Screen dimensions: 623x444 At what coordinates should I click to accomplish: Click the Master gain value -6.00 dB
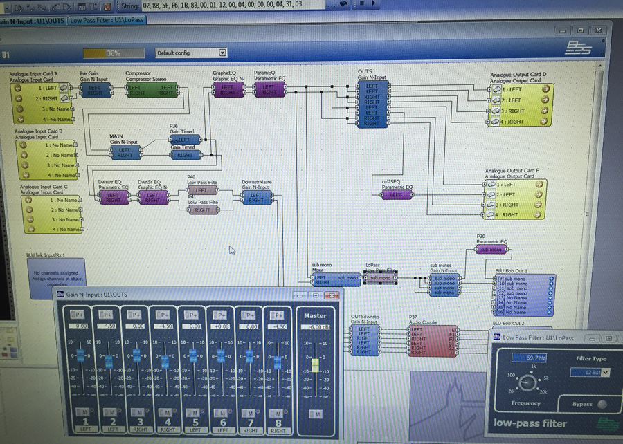click(316, 327)
